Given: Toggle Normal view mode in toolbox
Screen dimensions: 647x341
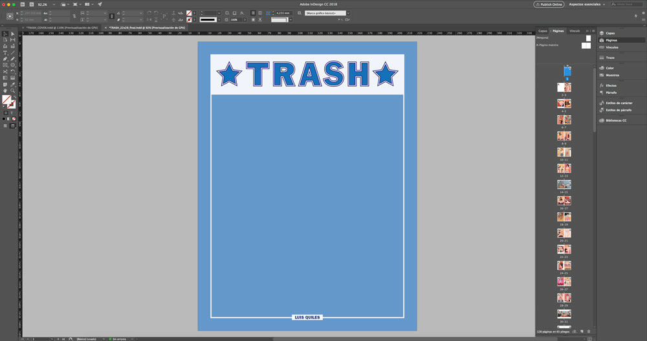Looking at the screenshot, I should [x=5, y=126].
